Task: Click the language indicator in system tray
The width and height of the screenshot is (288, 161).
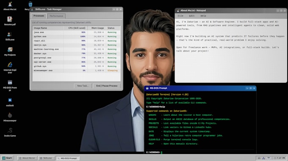Action: [269, 158]
